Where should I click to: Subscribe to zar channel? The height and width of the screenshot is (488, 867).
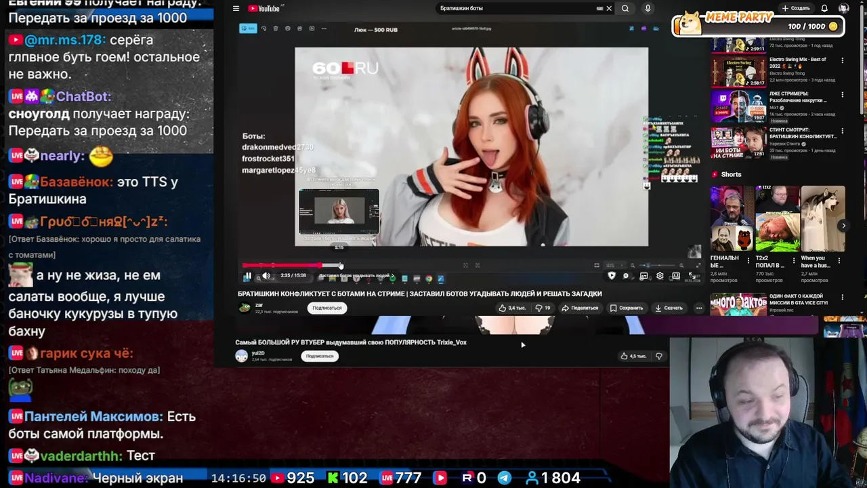tap(327, 308)
